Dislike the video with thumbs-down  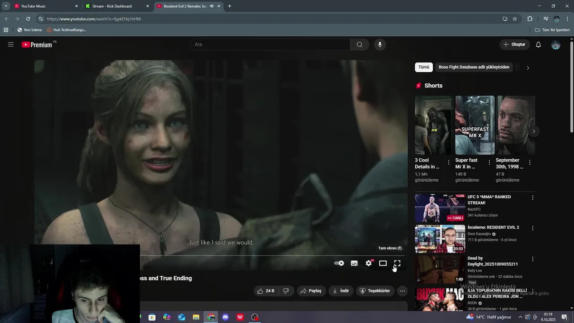coord(286,291)
